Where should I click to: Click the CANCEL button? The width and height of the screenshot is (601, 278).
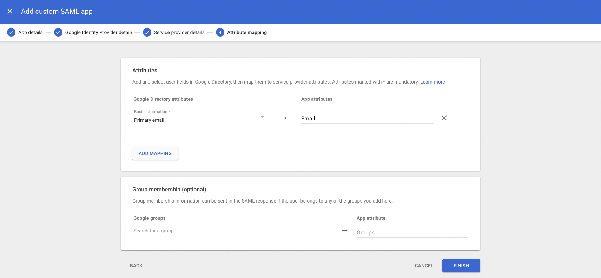[x=424, y=266]
